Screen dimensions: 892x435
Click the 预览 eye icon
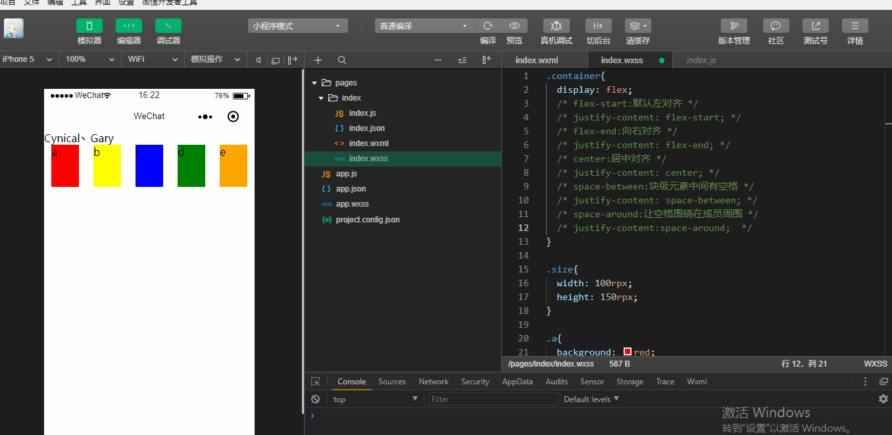[x=514, y=26]
